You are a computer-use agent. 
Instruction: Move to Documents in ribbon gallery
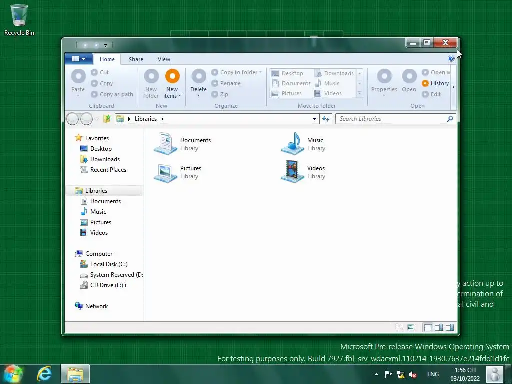coord(291,83)
